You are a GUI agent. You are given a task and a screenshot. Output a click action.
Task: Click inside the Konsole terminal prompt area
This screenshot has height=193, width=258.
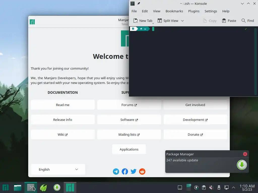191,61
